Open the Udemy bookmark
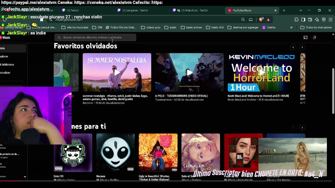 point(269,27)
